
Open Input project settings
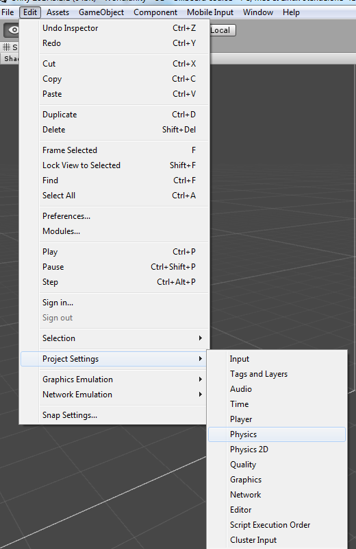click(277, 359)
